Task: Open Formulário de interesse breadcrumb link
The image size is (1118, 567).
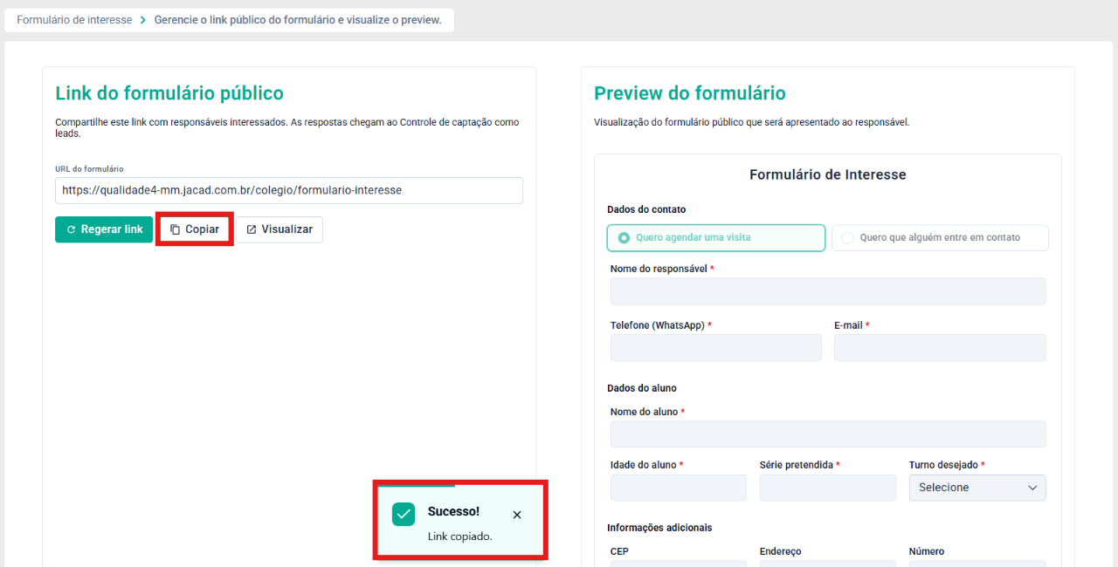Action: click(74, 20)
